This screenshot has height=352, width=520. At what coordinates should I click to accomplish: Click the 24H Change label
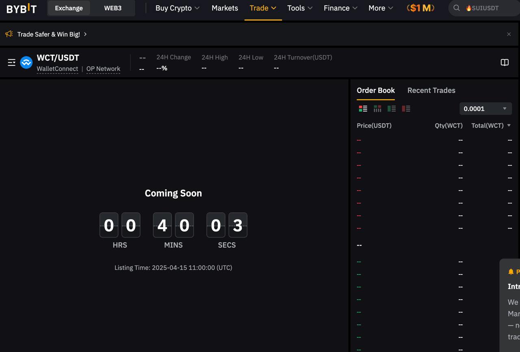click(173, 57)
